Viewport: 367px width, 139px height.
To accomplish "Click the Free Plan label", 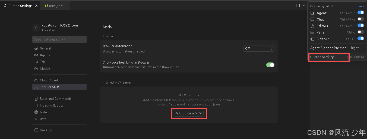I will click(x=49, y=30).
